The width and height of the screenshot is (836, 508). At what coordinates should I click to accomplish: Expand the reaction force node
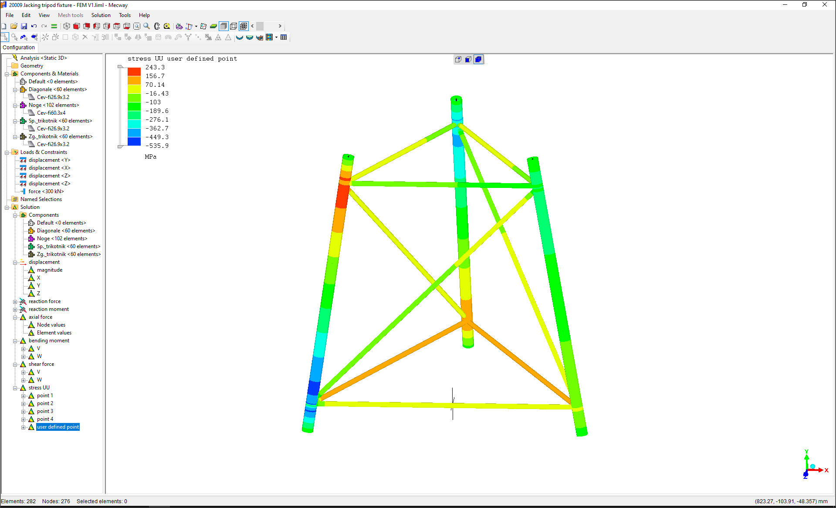[x=15, y=302]
